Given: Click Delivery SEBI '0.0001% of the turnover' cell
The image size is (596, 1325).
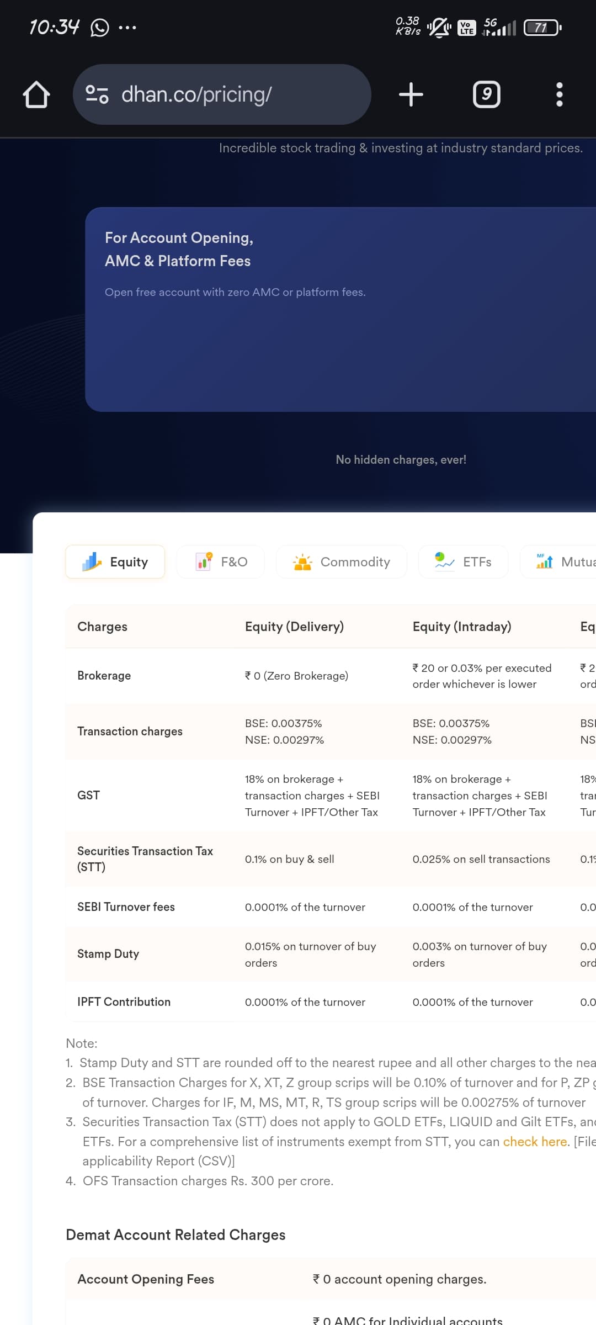Looking at the screenshot, I should tap(305, 907).
